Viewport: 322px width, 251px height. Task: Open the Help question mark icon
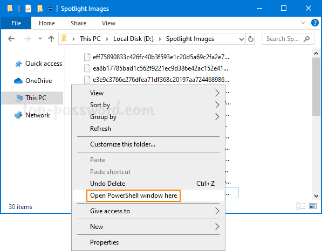coord(315,23)
